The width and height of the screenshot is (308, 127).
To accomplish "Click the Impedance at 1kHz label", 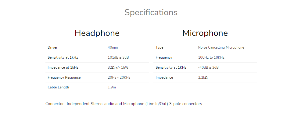I will click(x=63, y=67).
